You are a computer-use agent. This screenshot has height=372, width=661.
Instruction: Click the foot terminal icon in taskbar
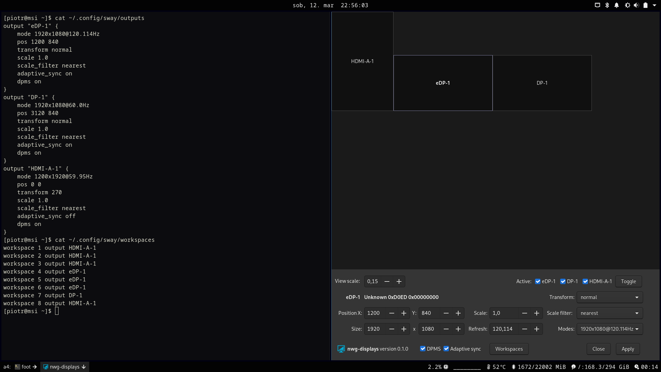(x=18, y=367)
